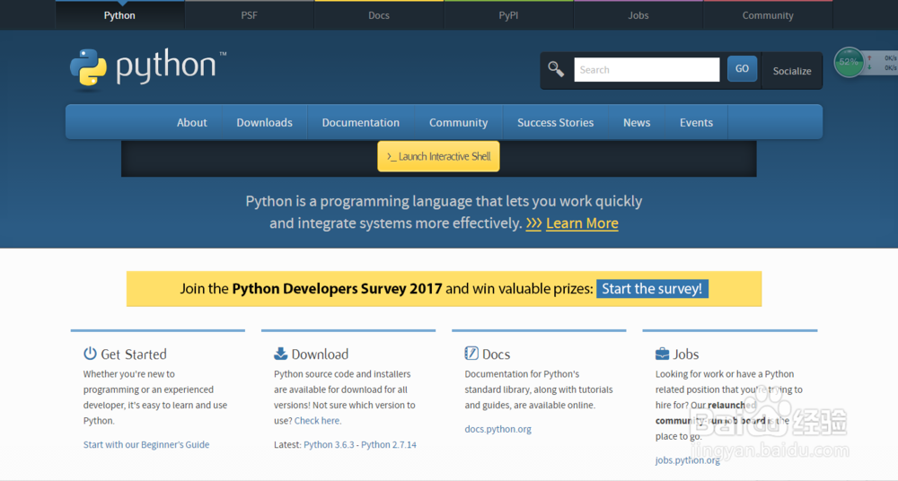
Task: Click the Check here link
Action: (x=317, y=420)
